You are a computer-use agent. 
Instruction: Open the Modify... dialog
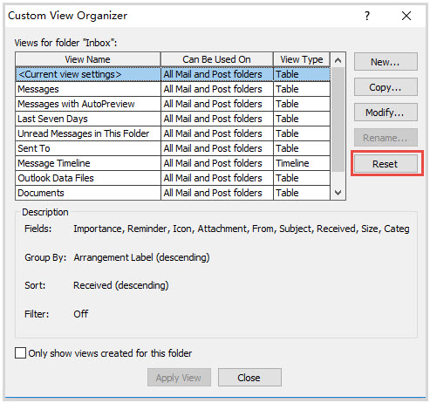point(386,113)
